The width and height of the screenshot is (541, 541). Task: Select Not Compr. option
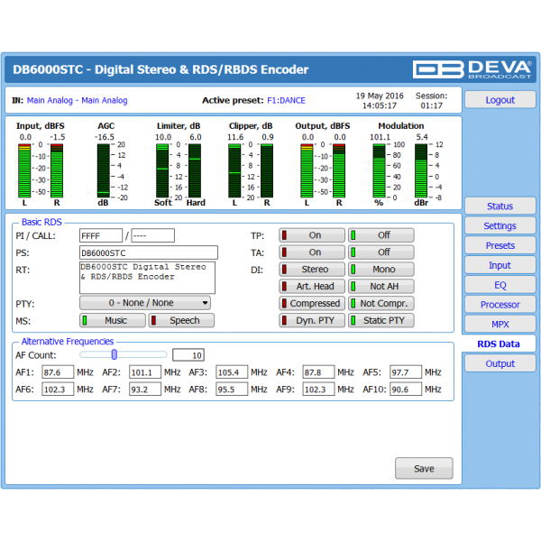(x=381, y=303)
